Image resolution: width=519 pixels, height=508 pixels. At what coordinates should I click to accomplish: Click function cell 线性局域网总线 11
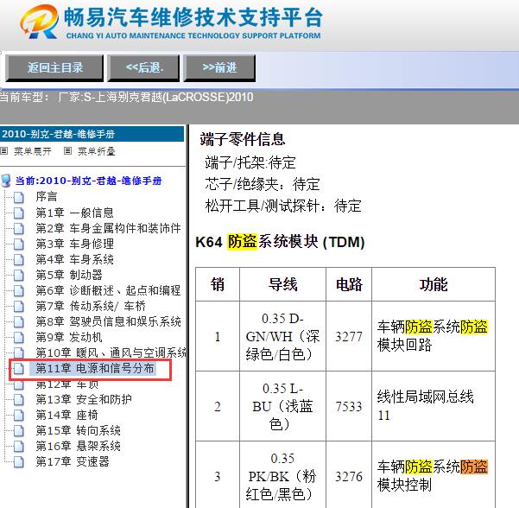(x=434, y=406)
